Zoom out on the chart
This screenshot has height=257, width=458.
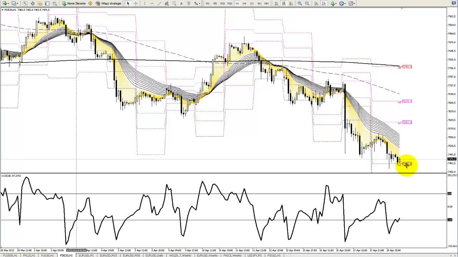tap(307, 3)
